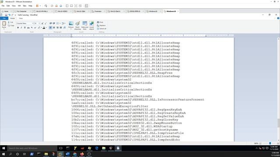Click the VMware full screen icon
The image size is (280, 157).
tap(76, 6)
